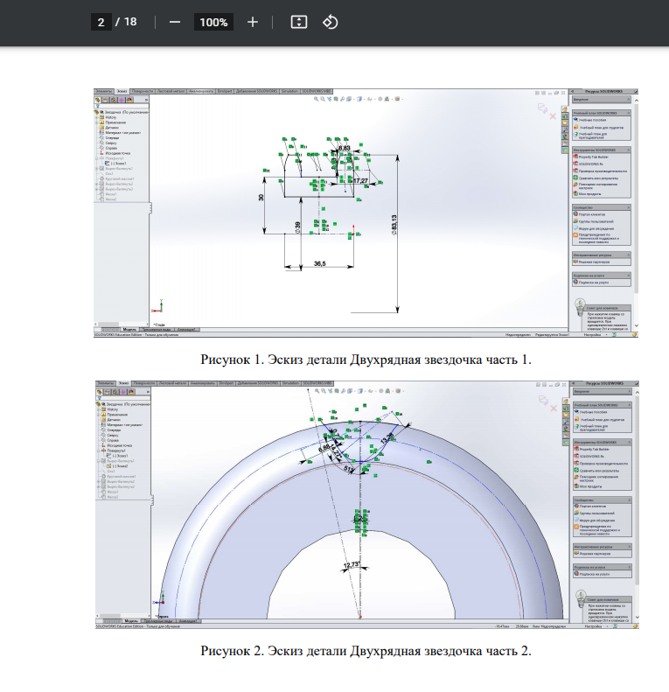This screenshot has width=669, height=692.
Task: Click the red X cancel-sketch icon in Figure 2
Action: tap(554, 409)
